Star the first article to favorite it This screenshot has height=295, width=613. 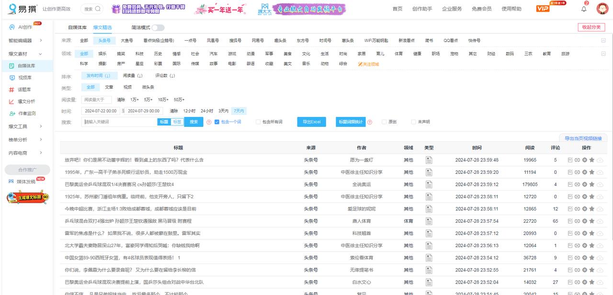[x=591, y=159]
